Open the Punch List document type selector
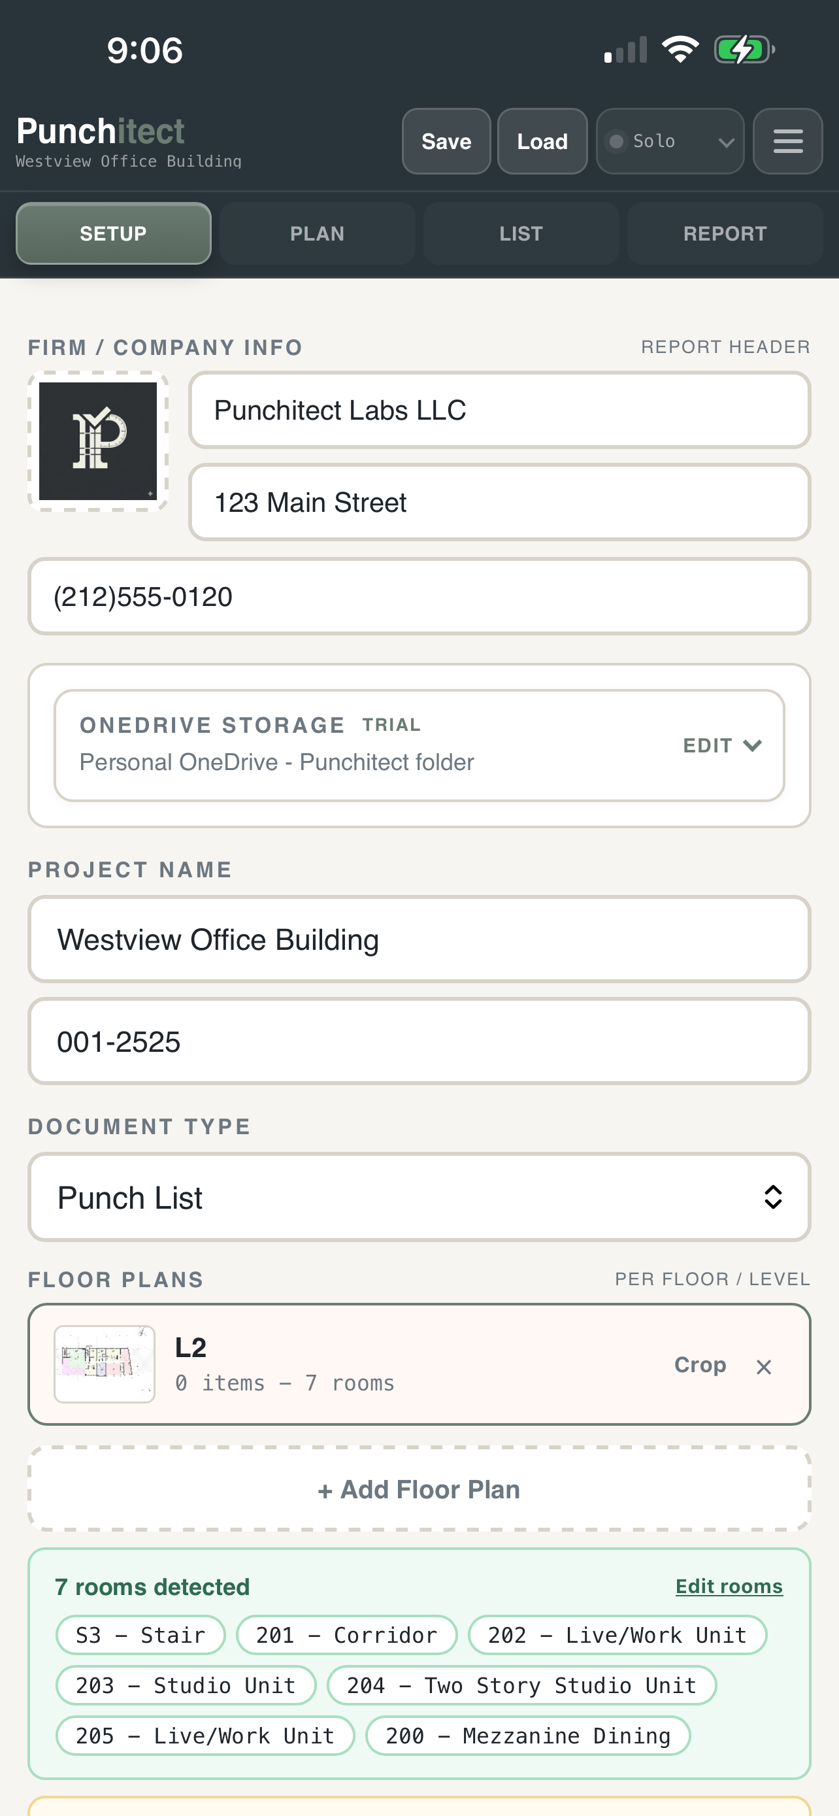This screenshot has width=839, height=1816. click(x=419, y=1197)
